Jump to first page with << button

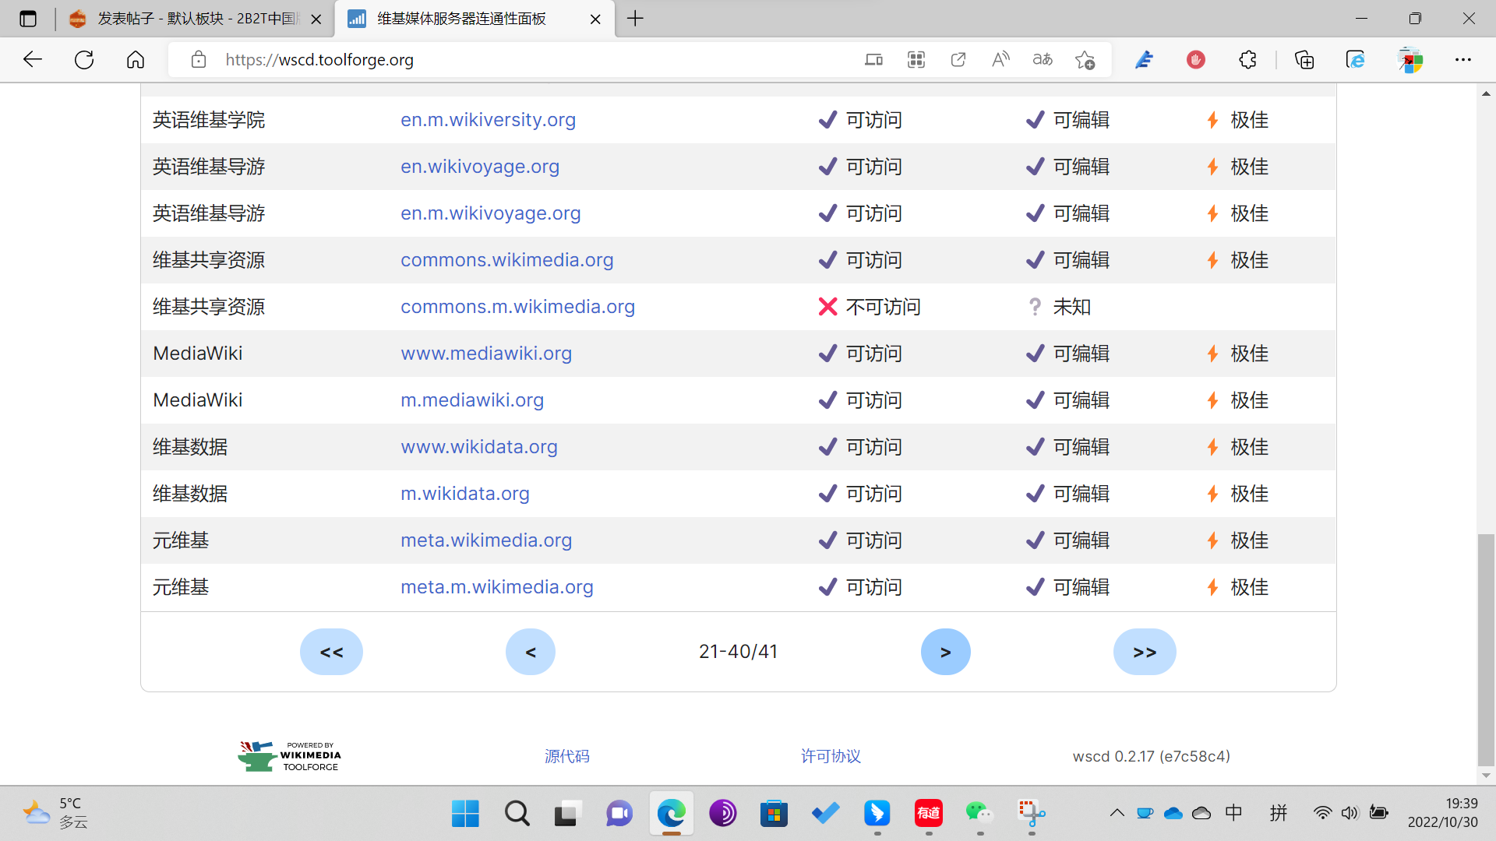point(331,652)
